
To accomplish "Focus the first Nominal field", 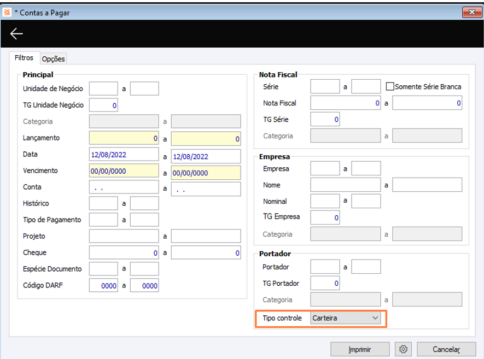I will [x=325, y=201].
